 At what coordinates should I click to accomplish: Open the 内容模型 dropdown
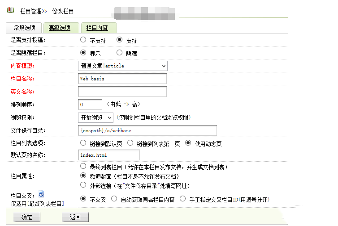[x=122, y=66]
